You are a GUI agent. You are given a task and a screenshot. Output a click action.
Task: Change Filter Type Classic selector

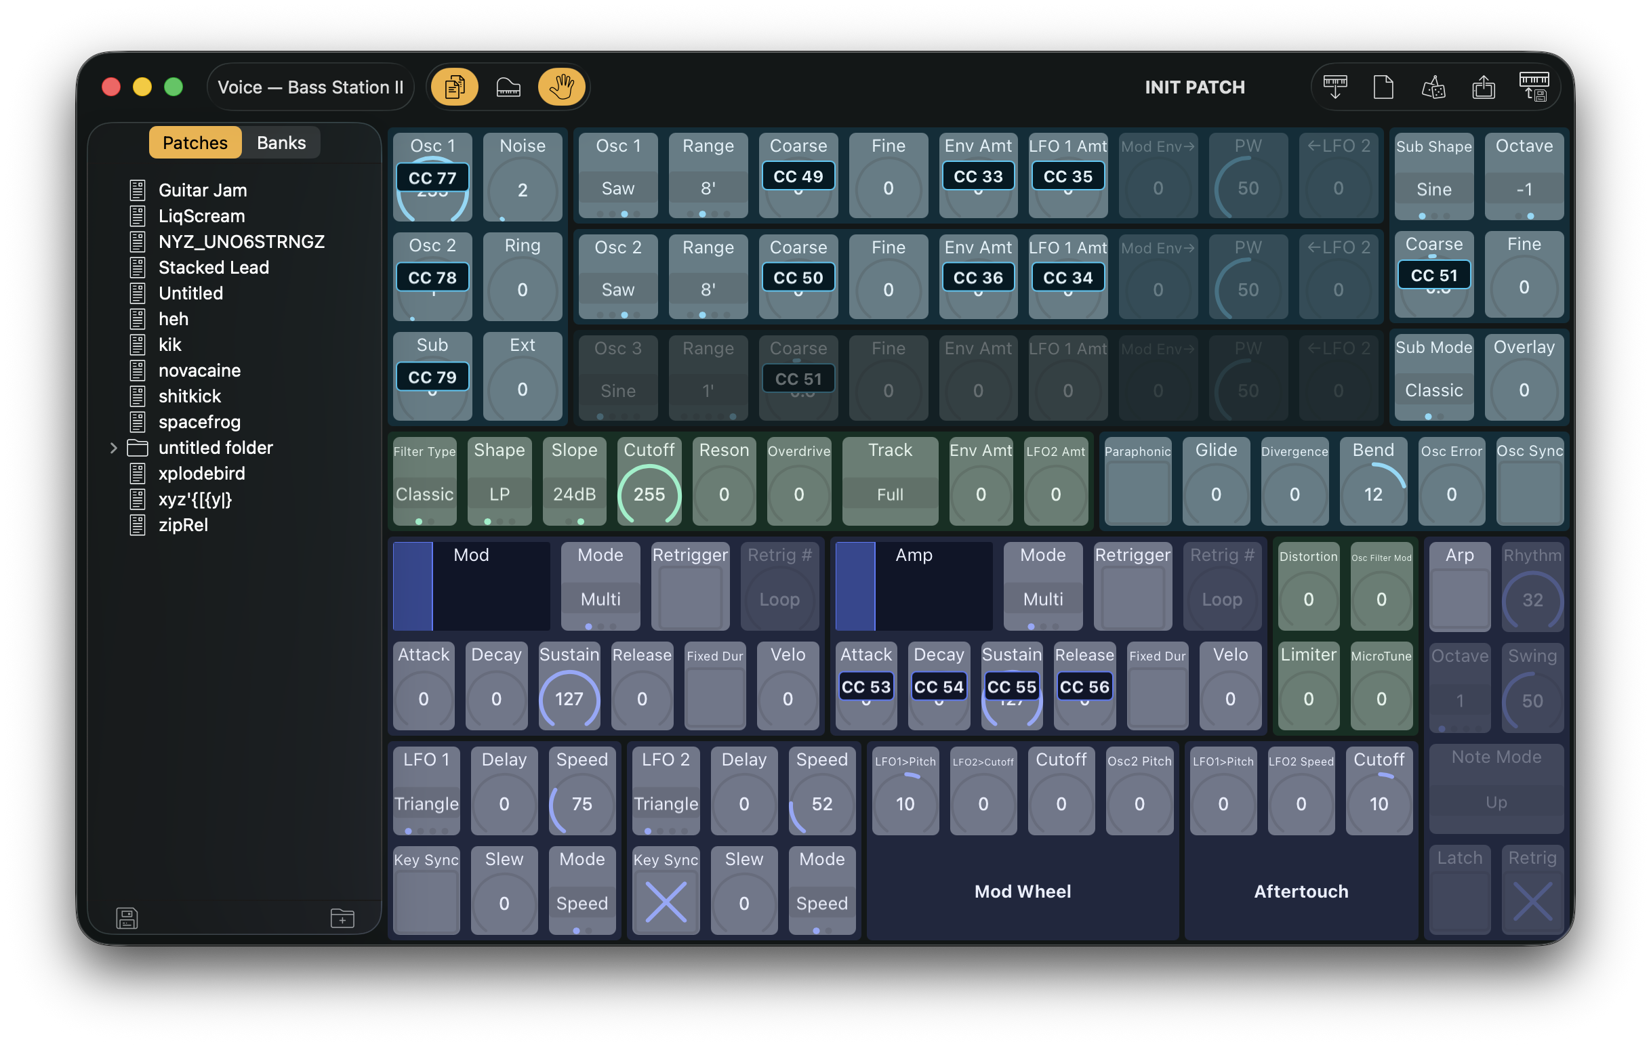click(424, 495)
